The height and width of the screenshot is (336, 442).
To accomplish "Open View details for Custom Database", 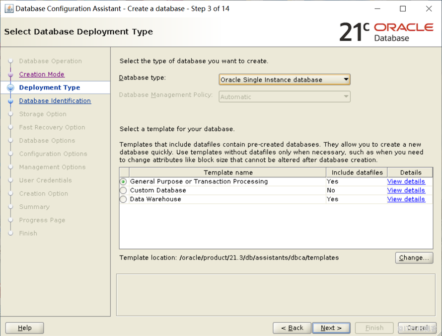I will pos(406,190).
